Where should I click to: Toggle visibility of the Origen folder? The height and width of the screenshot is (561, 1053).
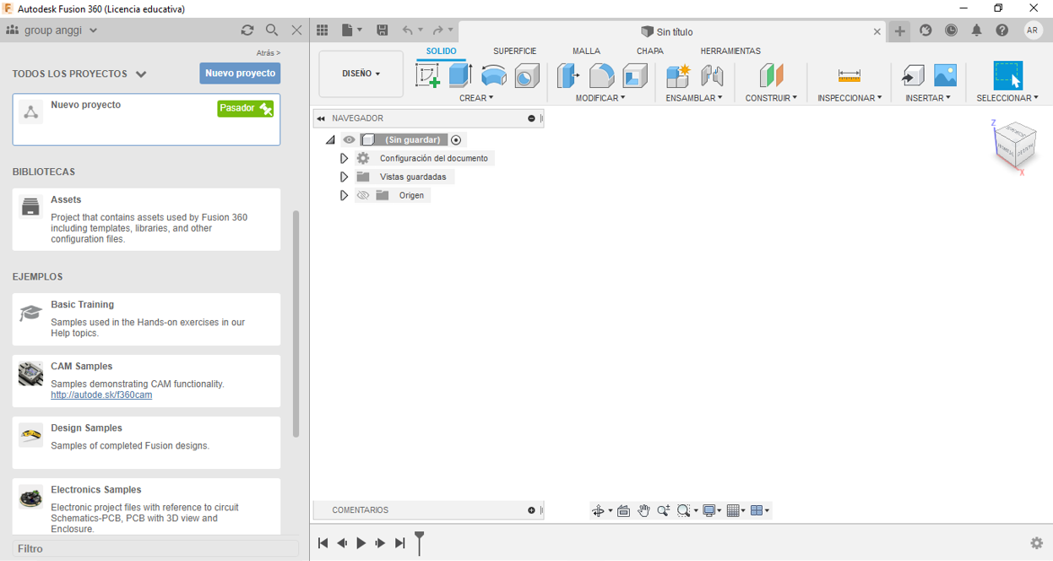(363, 195)
